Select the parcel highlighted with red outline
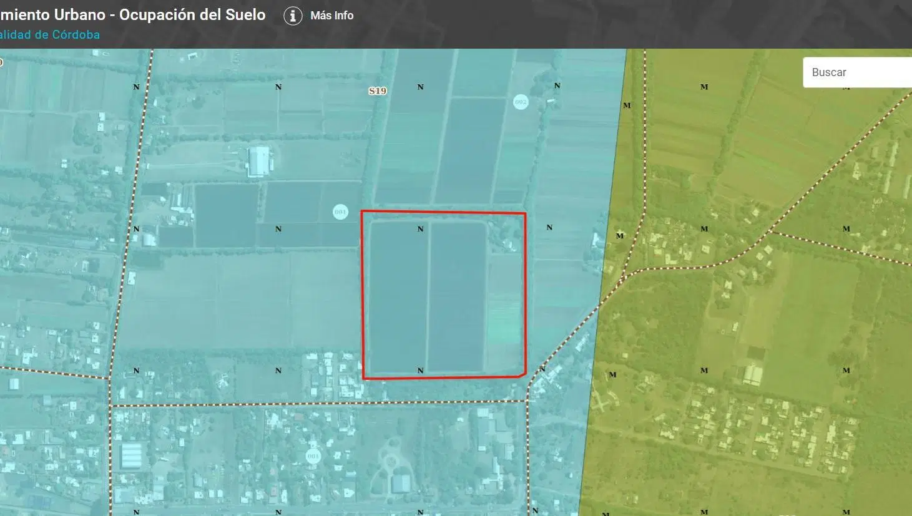The height and width of the screenshot is (516, 912). 444,295
